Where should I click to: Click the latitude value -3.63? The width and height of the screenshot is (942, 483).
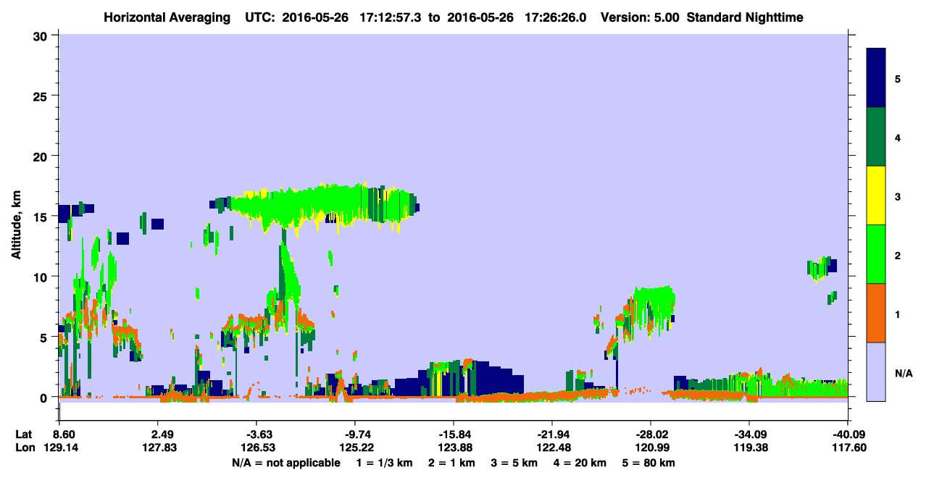[x=257, y=434]
